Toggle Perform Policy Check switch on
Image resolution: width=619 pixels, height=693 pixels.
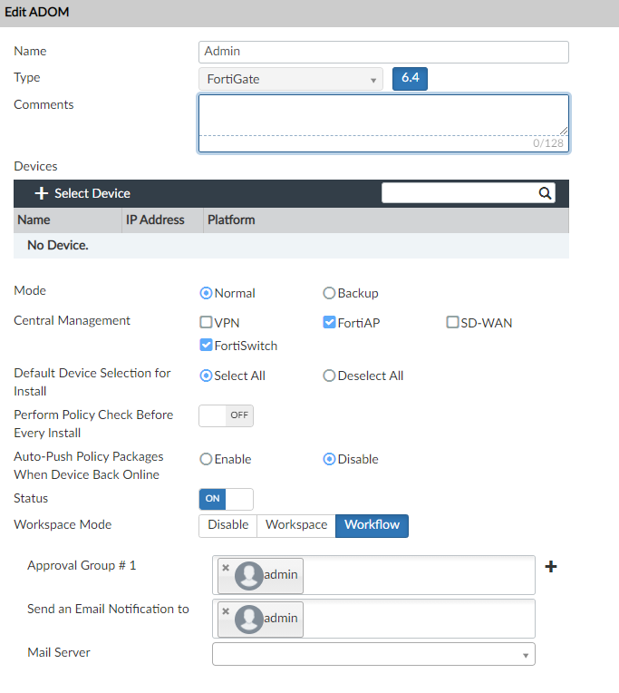coord(226,415)
